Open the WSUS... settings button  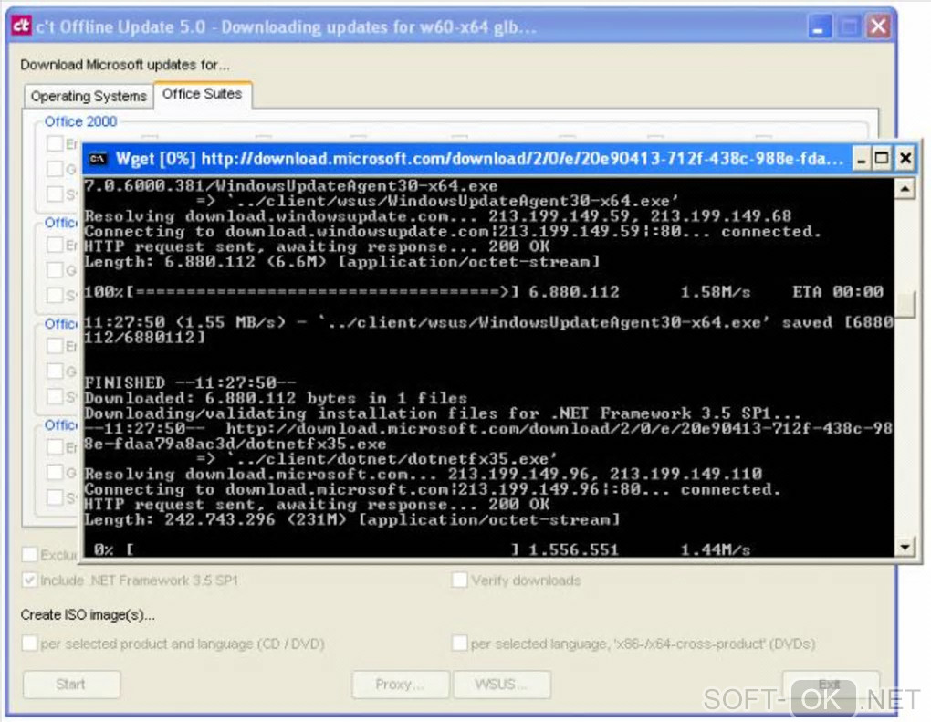pos(502,685)
